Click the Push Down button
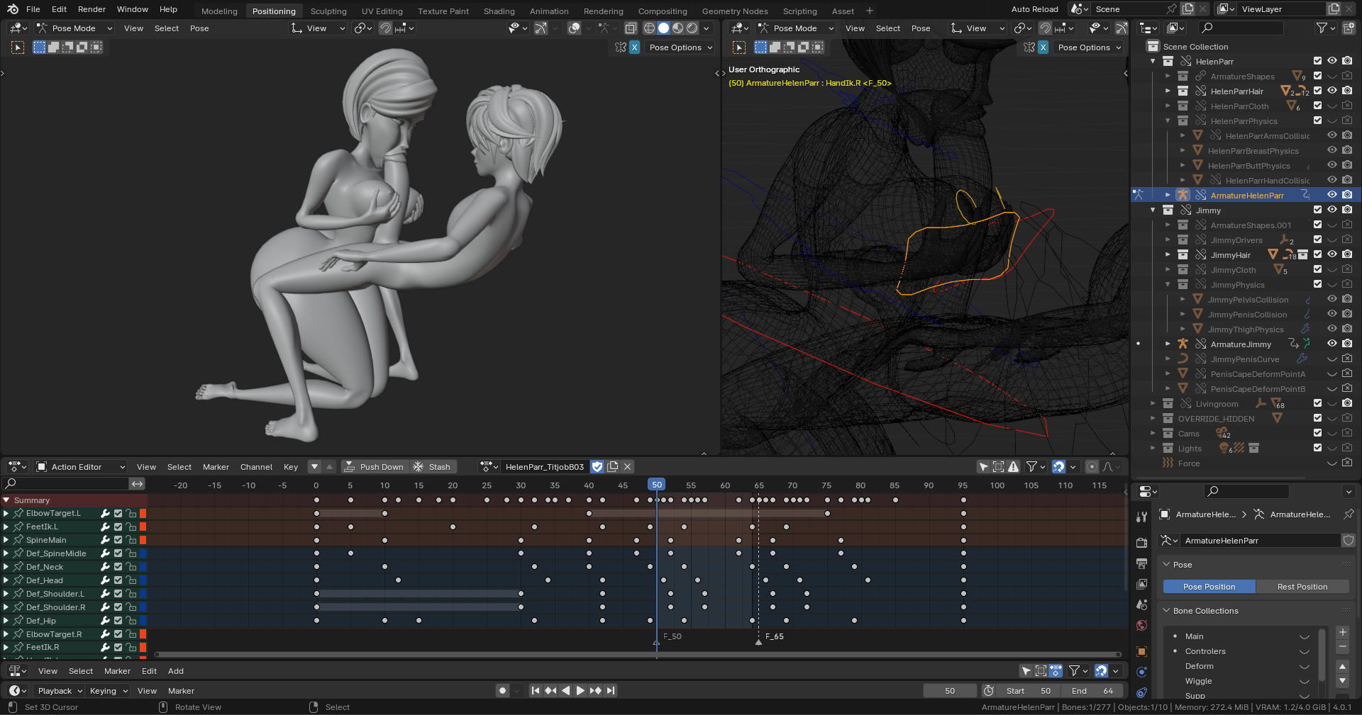1362x715 pixels. click(x=374, y=467)
